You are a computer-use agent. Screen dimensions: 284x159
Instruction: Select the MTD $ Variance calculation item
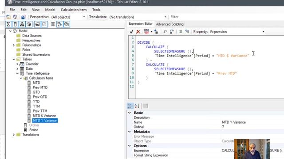pyautogui.click(x=44, y=116)
